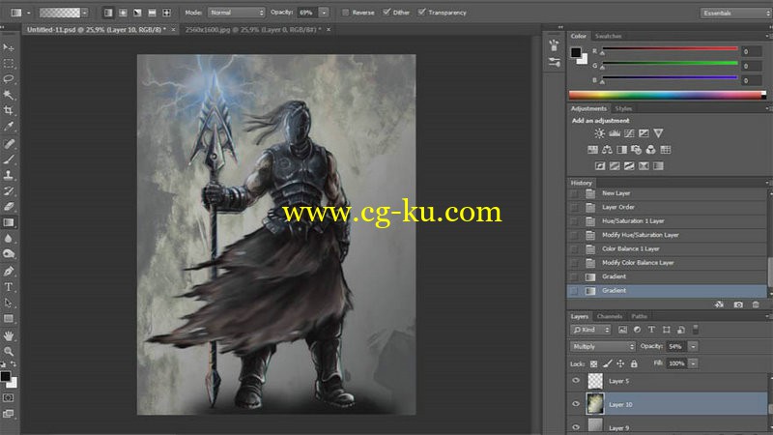Open the tool preset picker arrow

pyautogui.click(x=29, y=13)
